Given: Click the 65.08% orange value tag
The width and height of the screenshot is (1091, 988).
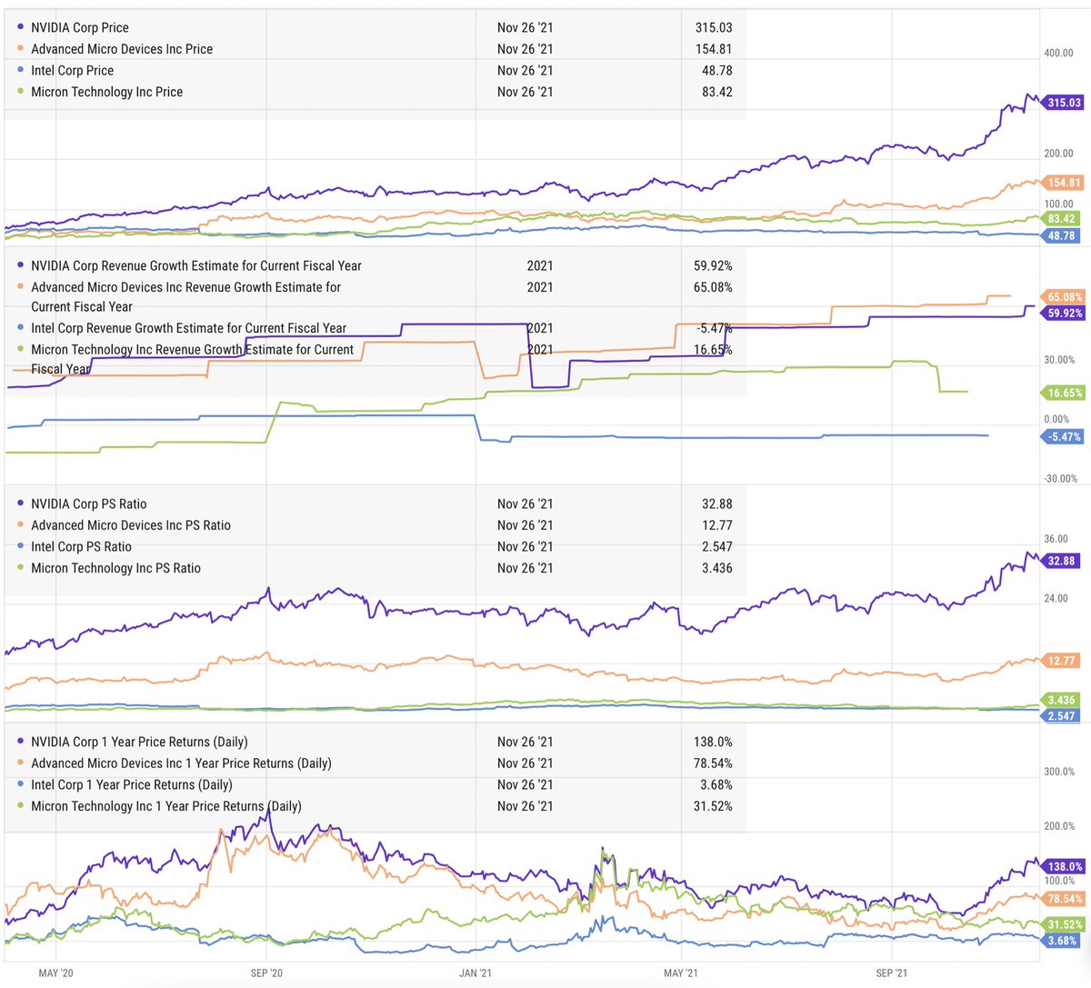Looking at the screenshot, I should 1062,297.
